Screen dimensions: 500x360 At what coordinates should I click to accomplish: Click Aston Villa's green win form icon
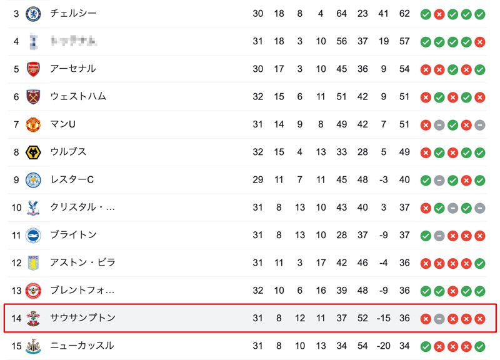pyautogui.click(x=479, y=264)
